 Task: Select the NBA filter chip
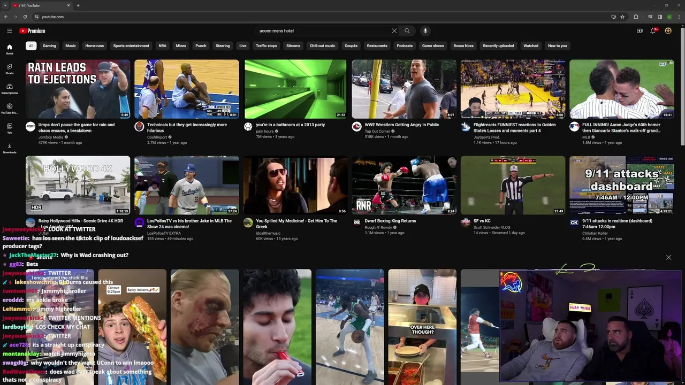click(x=162, y=45)
